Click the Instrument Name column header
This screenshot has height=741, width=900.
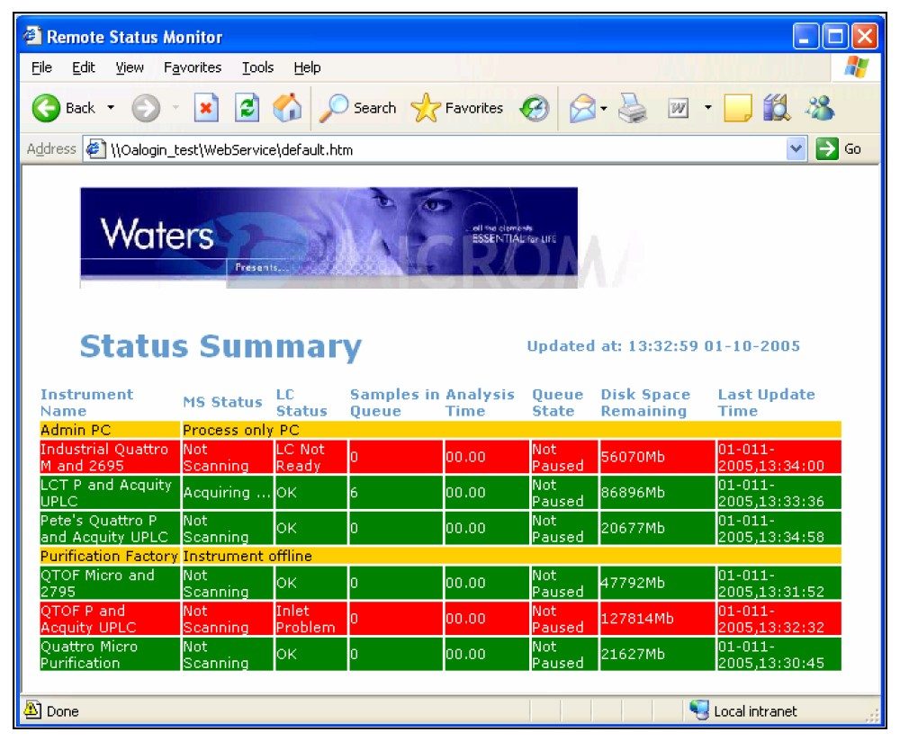(86, 402)
